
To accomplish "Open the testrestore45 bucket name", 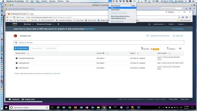I will pos(24,68).
